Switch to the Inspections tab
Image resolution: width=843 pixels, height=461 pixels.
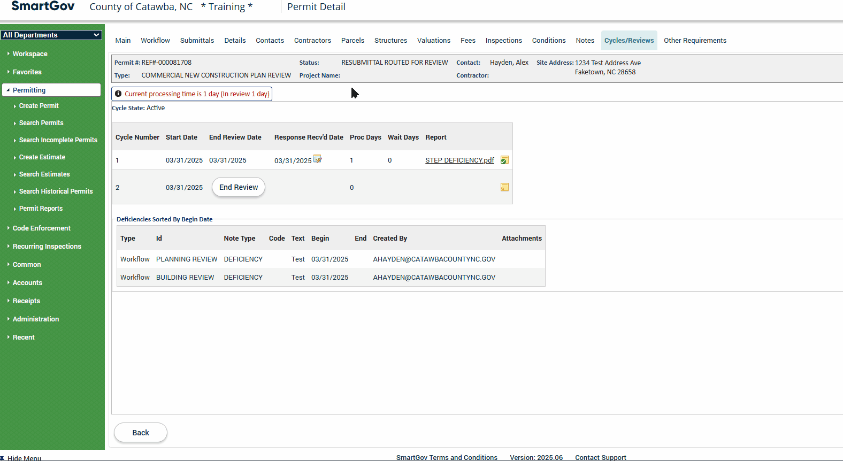(503, 41)
